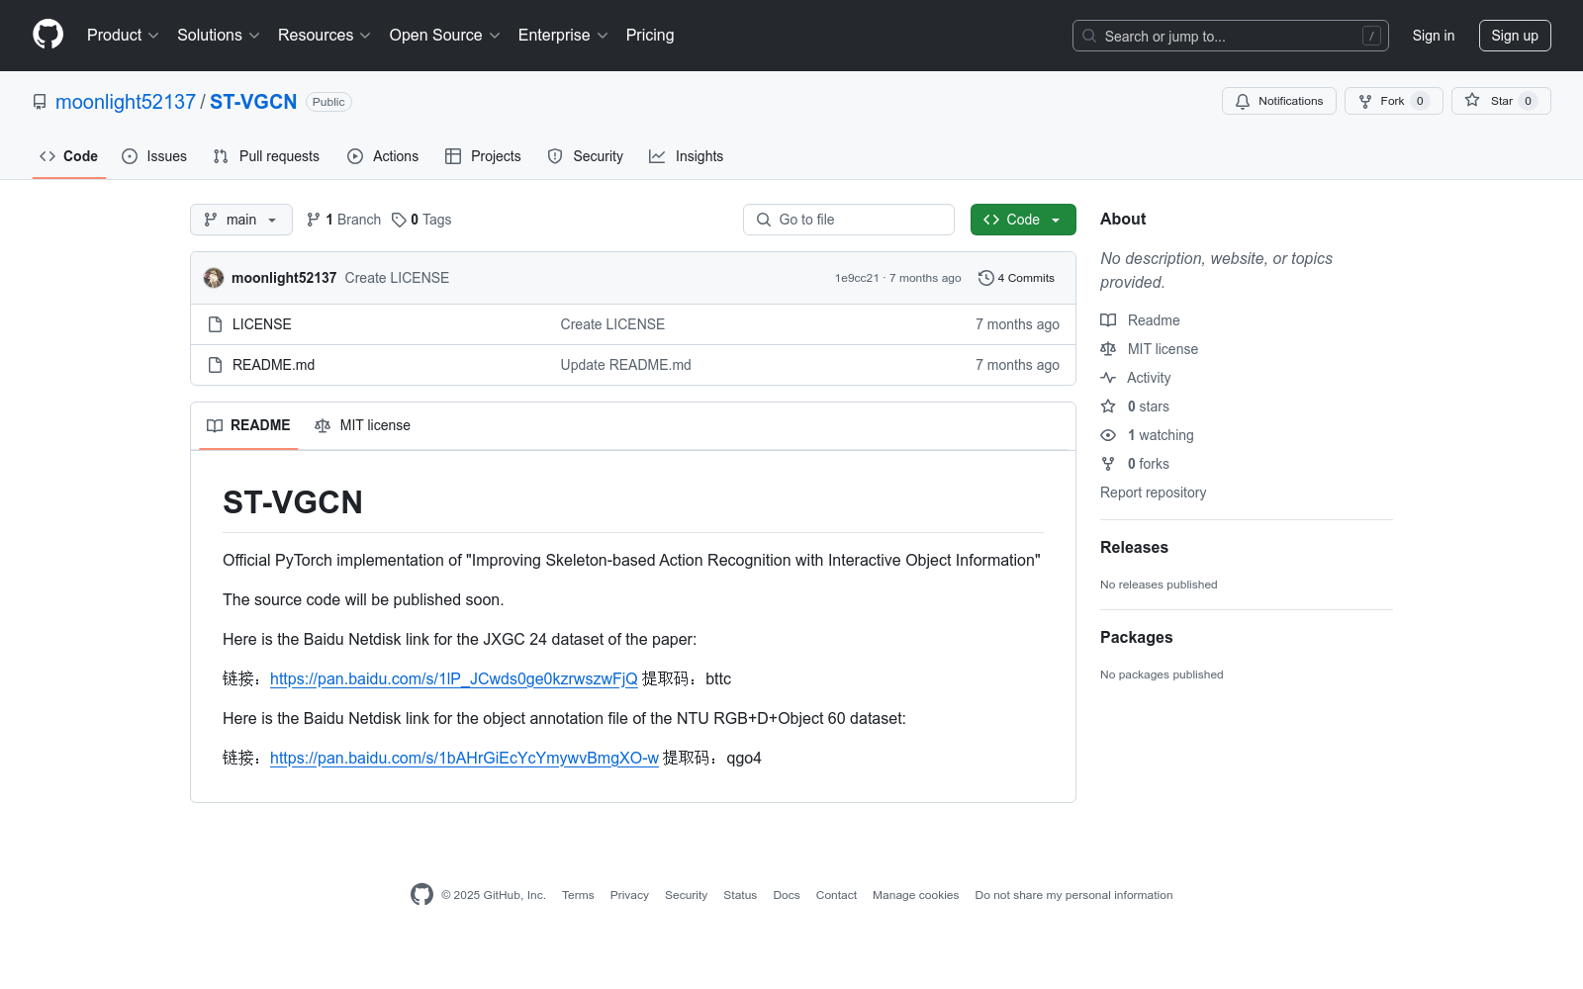Click the scale icon beside MIT license
Screen dimensions: 1583x989
[1108, 349]
